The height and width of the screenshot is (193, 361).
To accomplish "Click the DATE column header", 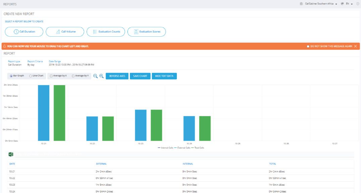I will click(12, 164).
